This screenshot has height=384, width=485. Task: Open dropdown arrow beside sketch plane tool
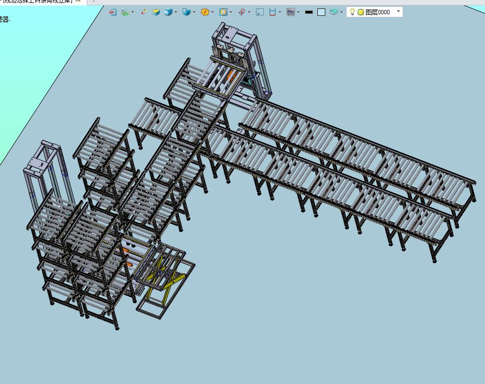133,12
